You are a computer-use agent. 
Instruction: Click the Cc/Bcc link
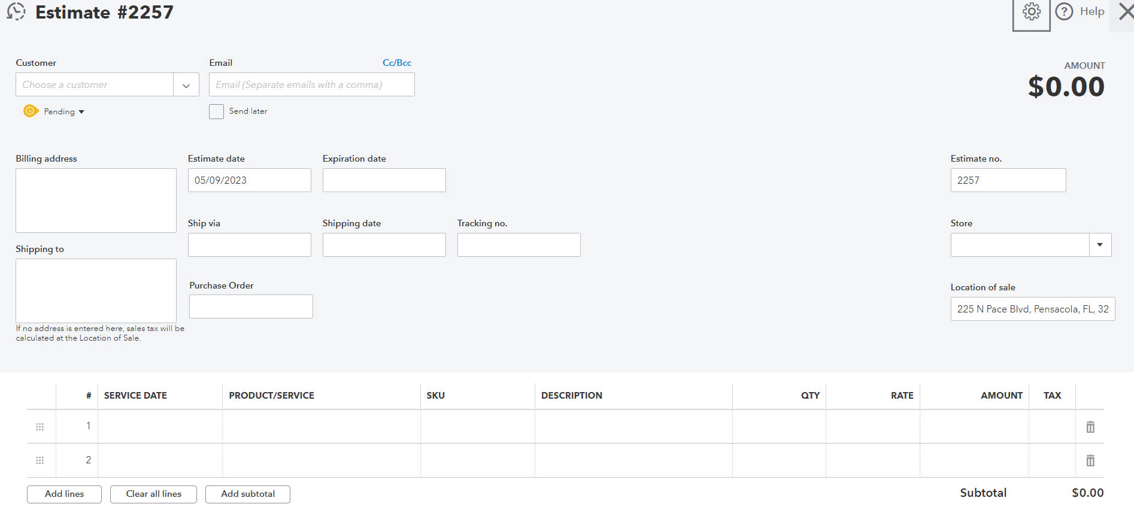(x=397, y=63)
